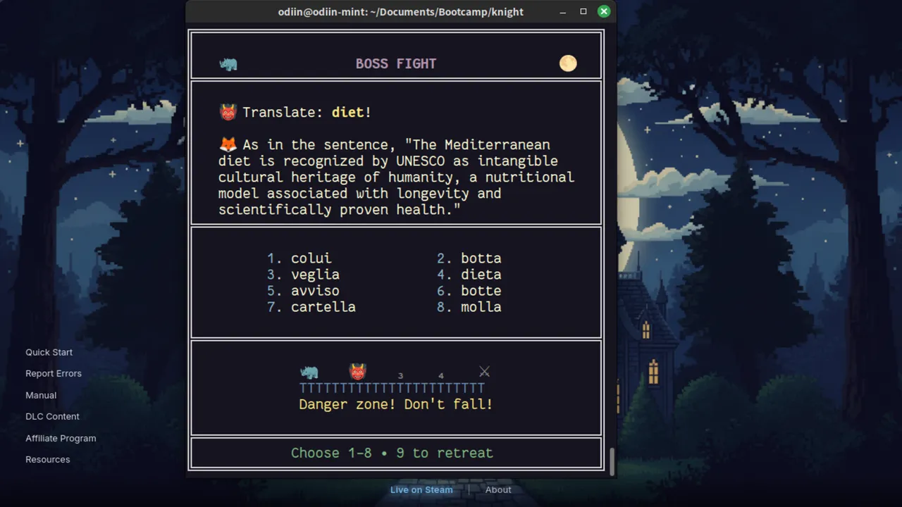
Task: Select answer option 6 botte
Action: point(469,291)
